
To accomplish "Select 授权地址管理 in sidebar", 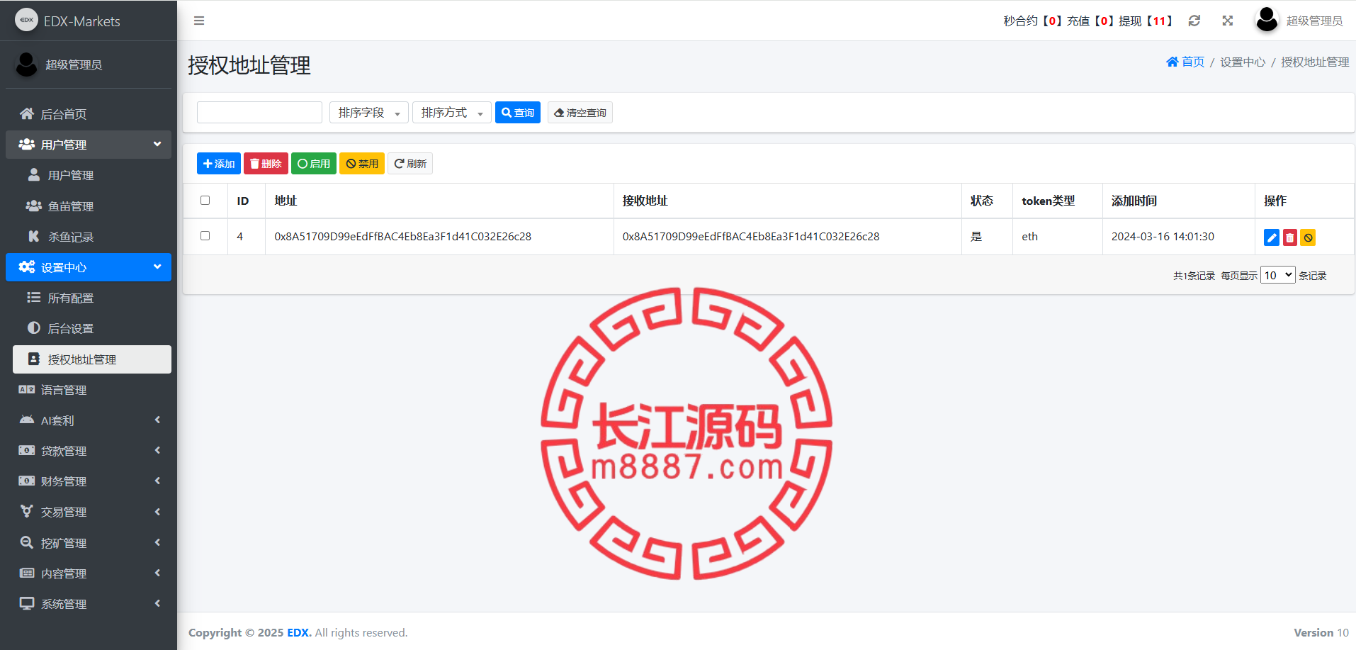I will [92, 359].
